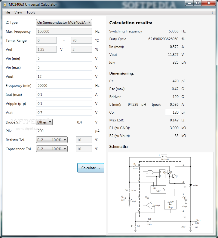This screenshot has width=218, height=238.
Task: Click the Vout result 11.827
Action: tap(173, 55)
